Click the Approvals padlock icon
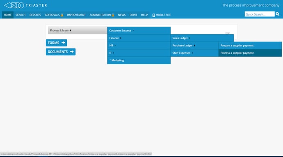283x157 pixels. [62, 15]
